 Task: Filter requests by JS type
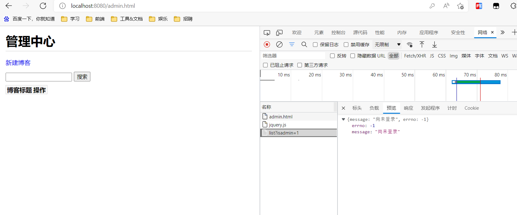coord(432,56)
